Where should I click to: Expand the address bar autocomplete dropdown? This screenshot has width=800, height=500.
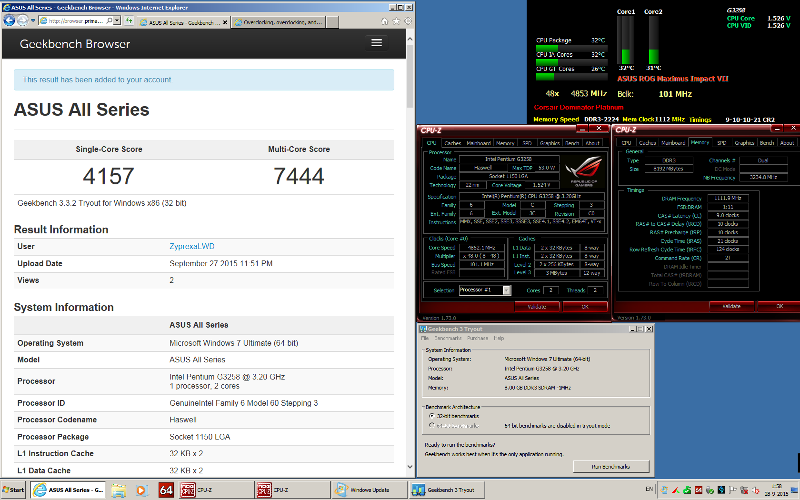(117, 20)
